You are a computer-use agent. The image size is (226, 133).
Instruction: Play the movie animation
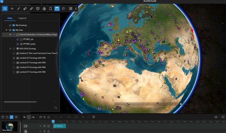coord(29,117)
